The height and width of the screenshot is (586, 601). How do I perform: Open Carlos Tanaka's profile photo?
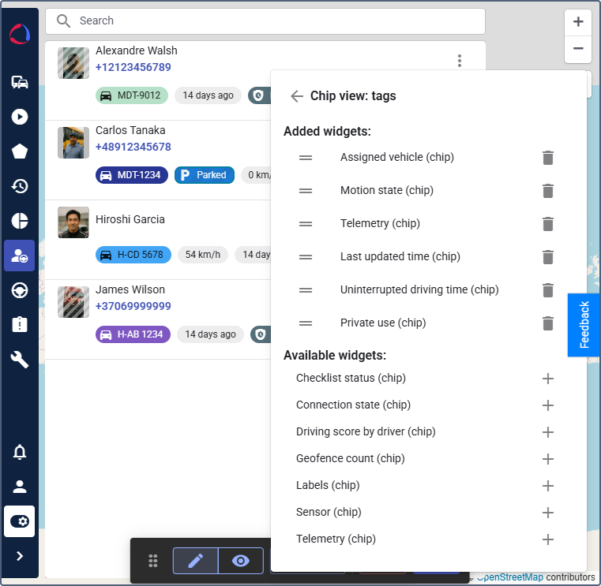pyautogui.click(x=73, y=143)
